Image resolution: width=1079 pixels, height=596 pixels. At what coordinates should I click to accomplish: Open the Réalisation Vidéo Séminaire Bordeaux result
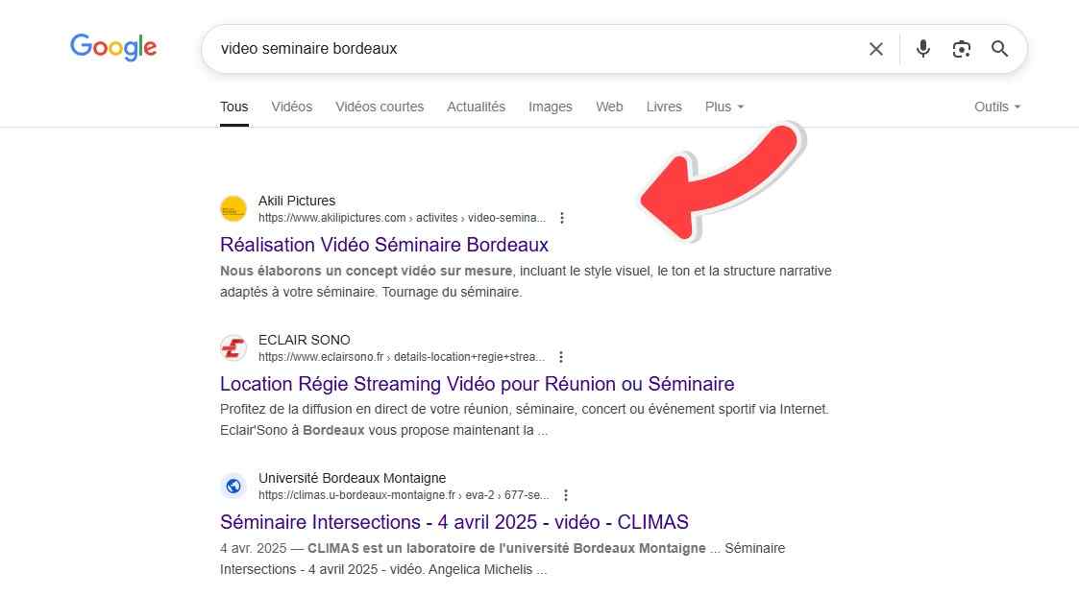(384, 245)
